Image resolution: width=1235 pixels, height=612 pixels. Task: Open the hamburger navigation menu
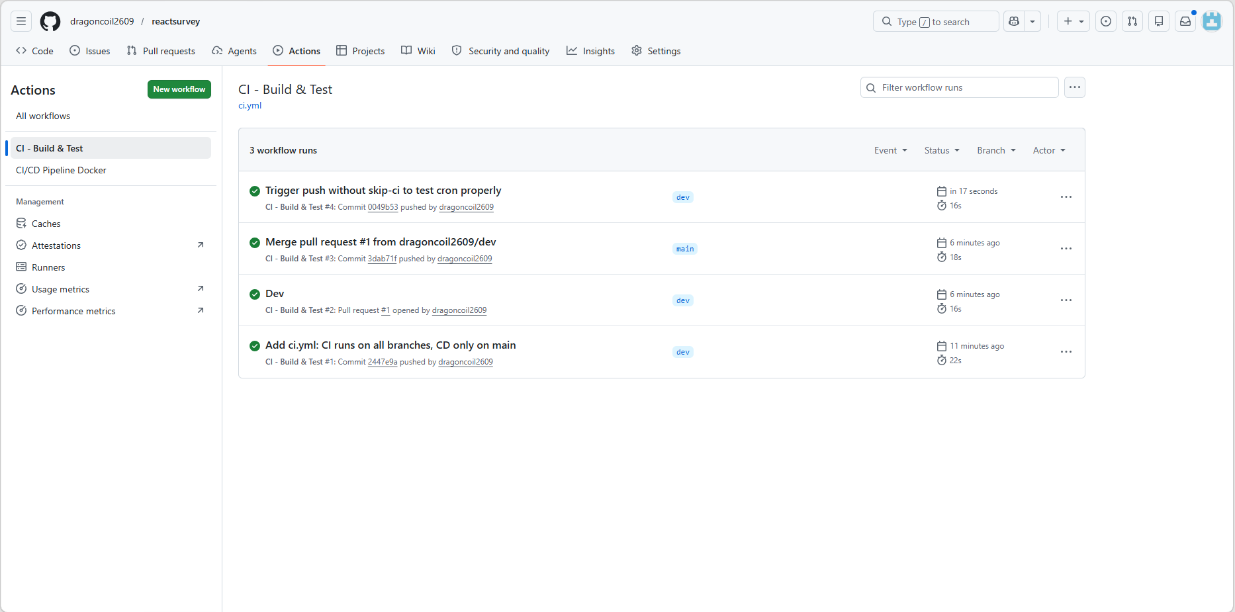tap(21, 21)
